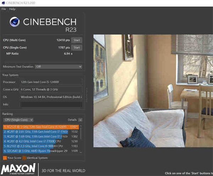The image size is (213, 176).
Task: Click the MP Ratio 6.94 x value
Action: coord(68,54)
